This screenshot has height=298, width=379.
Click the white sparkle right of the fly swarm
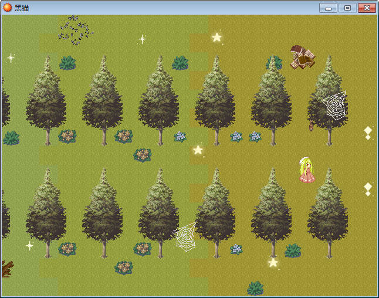pyautogui.click(x=143, y=39)
